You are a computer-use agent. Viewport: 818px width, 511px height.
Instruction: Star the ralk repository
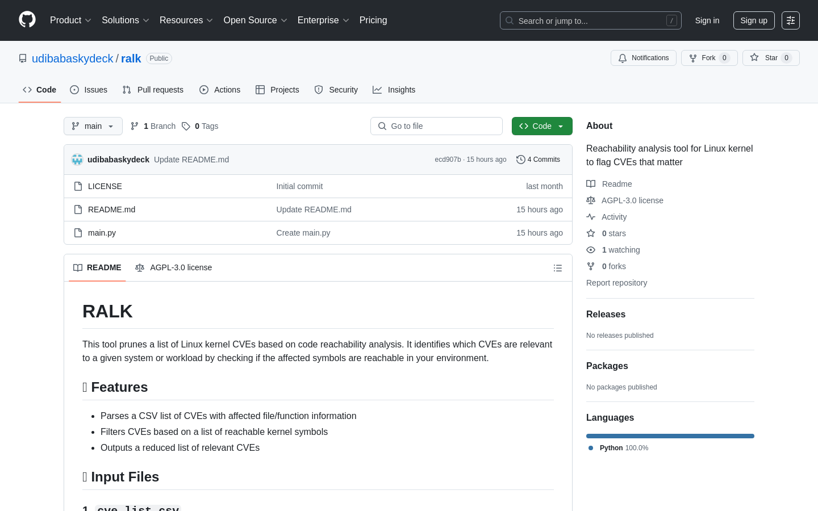[771, 58]
